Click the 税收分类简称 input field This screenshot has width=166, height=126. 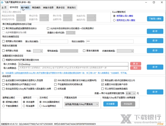pos(110,41)
